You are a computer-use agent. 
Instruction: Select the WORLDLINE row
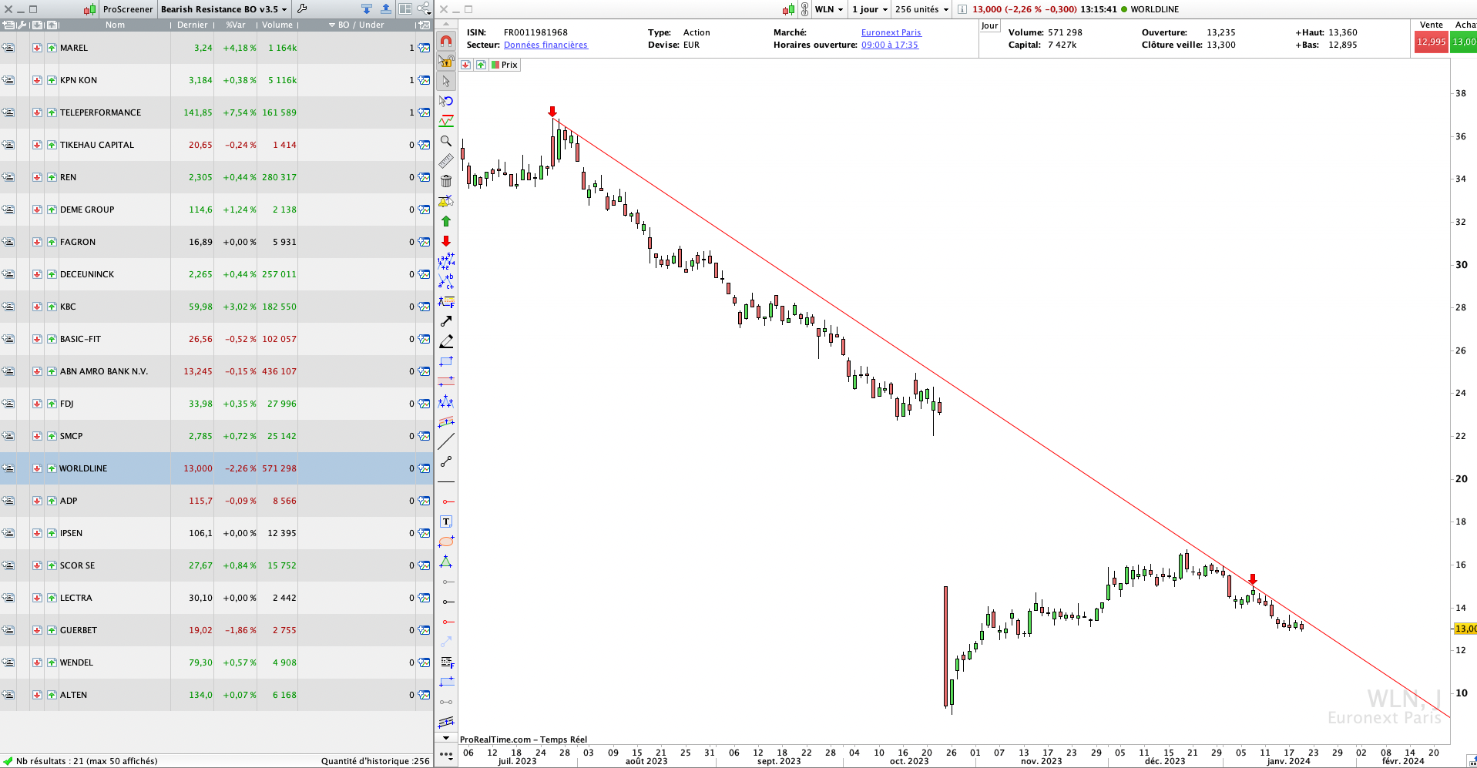point(217,468)
